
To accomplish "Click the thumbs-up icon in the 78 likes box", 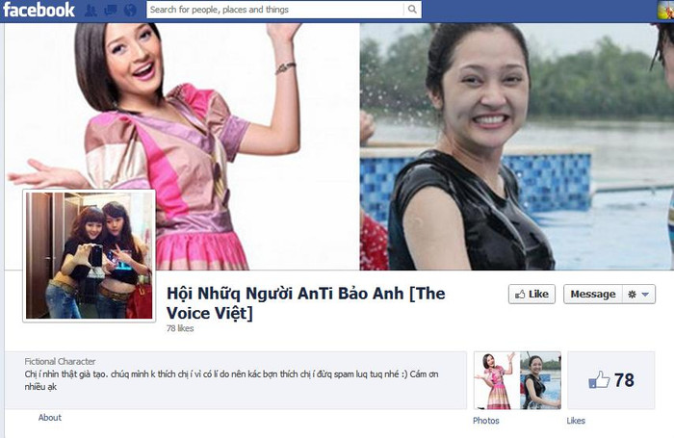I will [599, 380].
